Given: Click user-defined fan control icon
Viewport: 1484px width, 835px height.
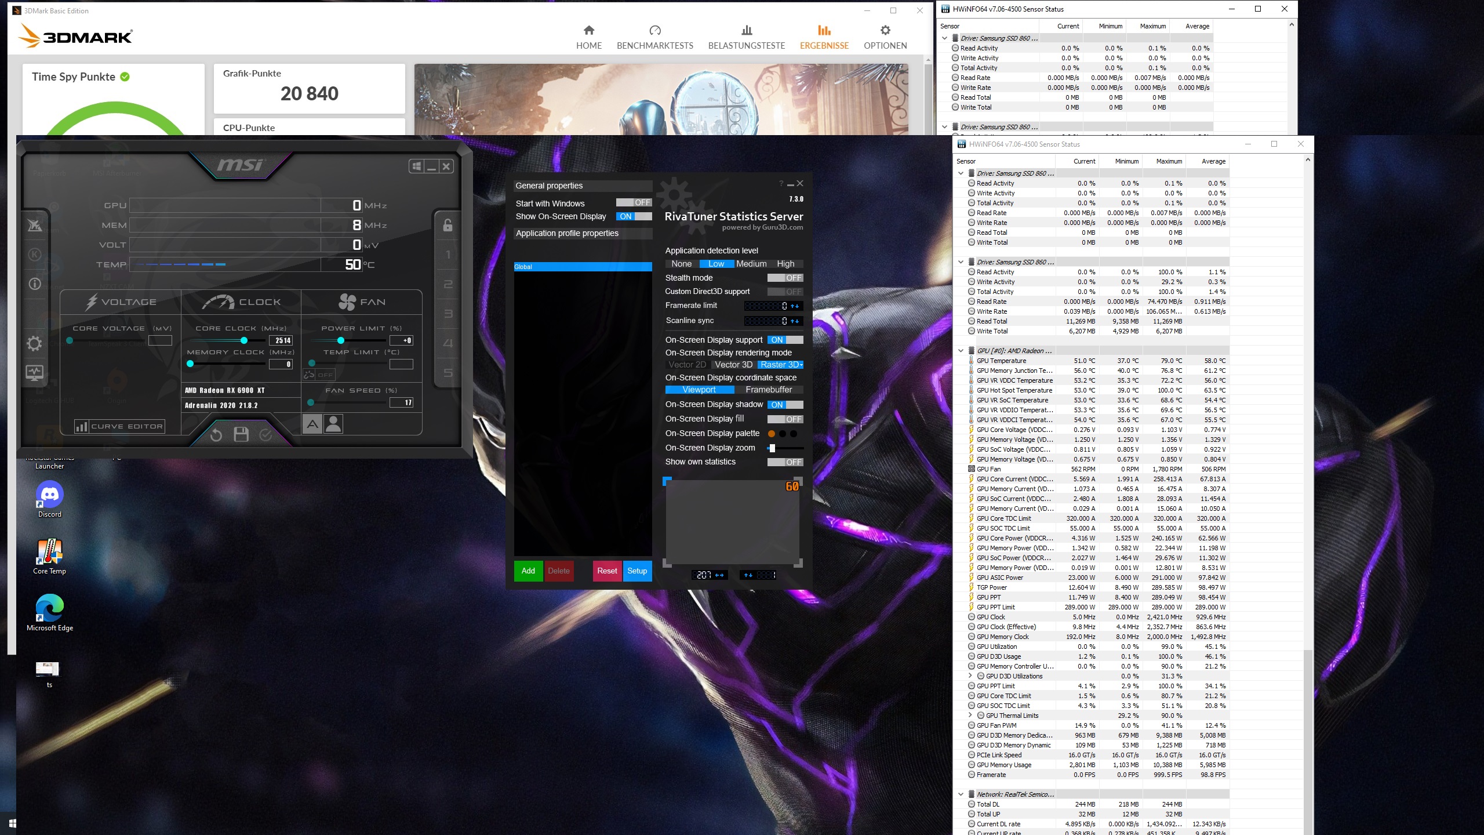Looking at the screenshot, I should (x=333, y=424).
